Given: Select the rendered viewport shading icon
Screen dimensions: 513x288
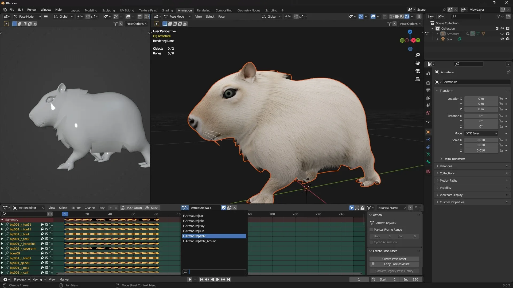Looking at the screenshot, I should [x=407, y=16].
